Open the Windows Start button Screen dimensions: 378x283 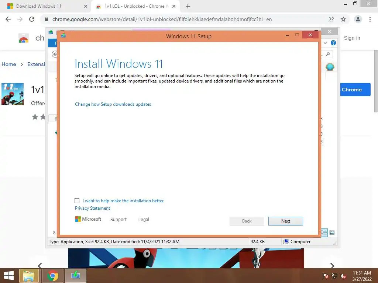coord(9,276)
